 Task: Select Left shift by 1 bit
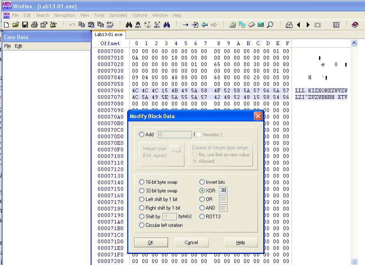tap(141, 199)
